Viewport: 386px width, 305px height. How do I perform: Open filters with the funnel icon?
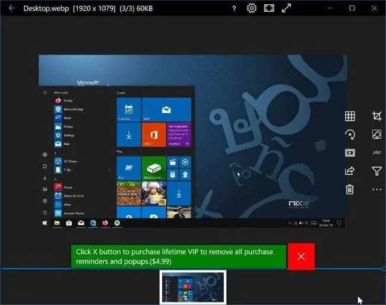tap(377, 171)
